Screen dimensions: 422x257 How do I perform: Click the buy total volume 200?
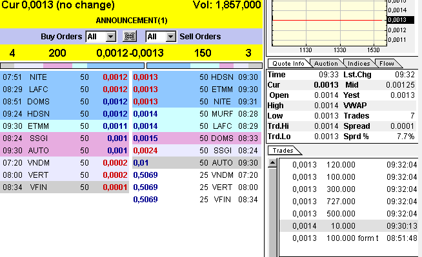[57, 53]
